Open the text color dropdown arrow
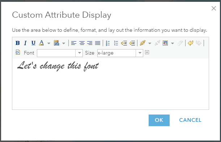The width and height of the screenshot is (221, 142). pyautogui.click(x=49, y=43)
